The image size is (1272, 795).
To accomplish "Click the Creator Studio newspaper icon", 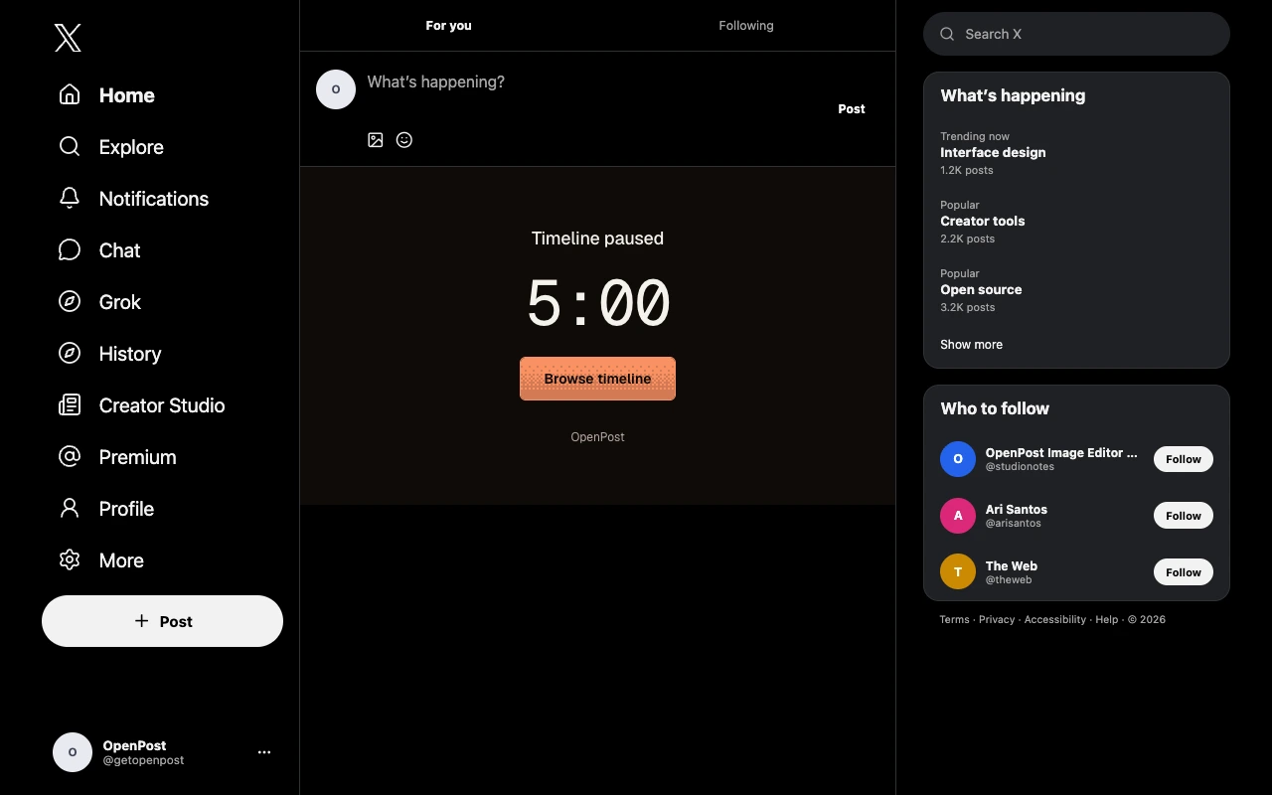I will (70, 404).
